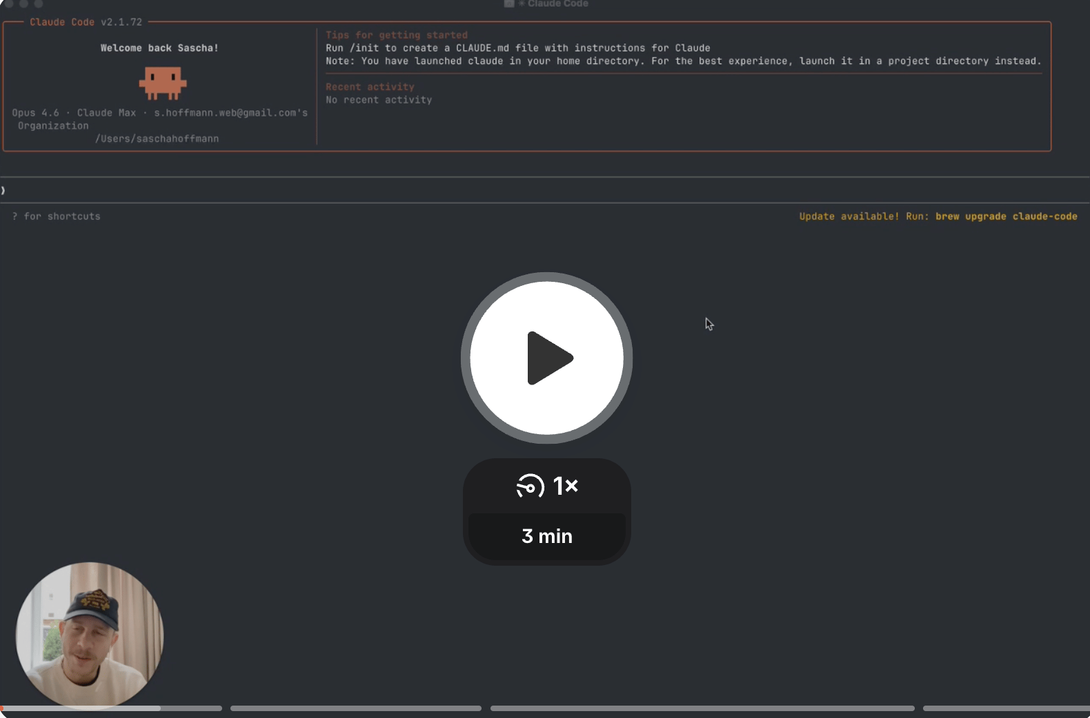Click the "brew upgrade claude-code" command text
1090x718 pixels.
tap(1007, 216)
